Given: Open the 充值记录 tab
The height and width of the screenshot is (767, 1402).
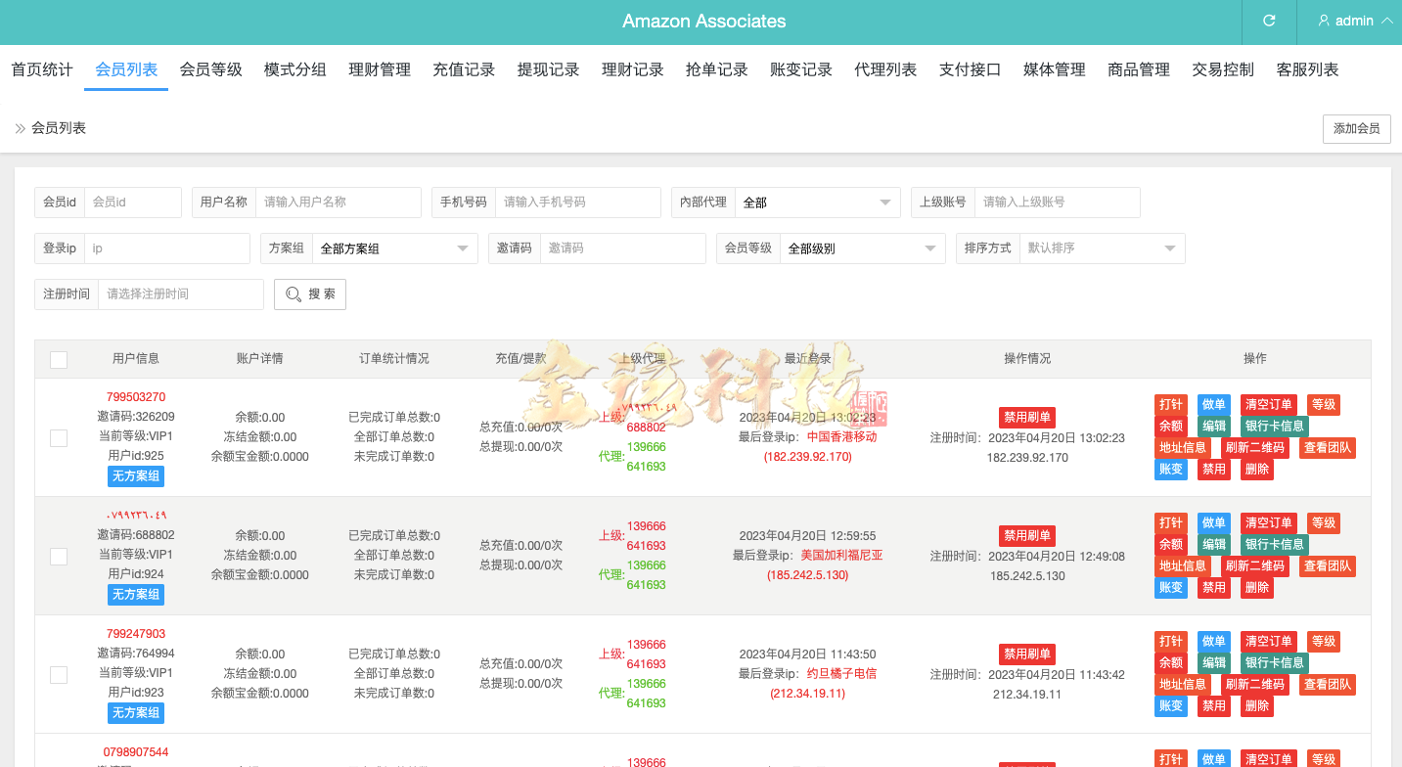Looking at the screenshot, I should (x=464, y=69).
